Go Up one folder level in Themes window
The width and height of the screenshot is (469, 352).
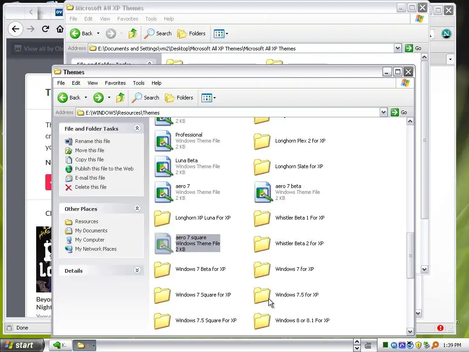click(120, 98)
